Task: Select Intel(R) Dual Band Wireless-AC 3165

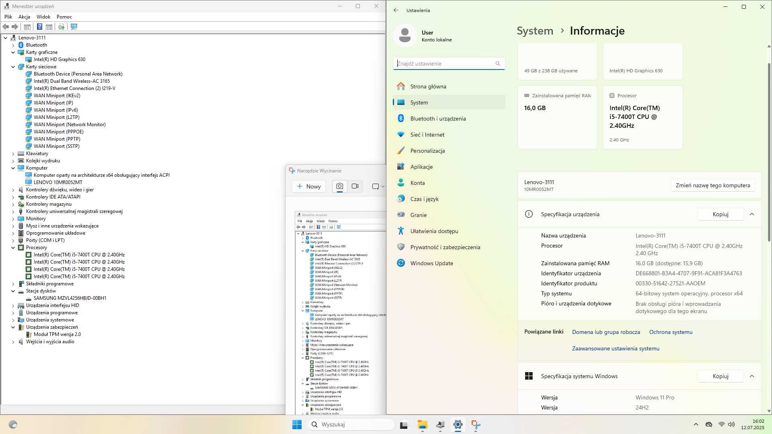Action: (x=72, y=81)
